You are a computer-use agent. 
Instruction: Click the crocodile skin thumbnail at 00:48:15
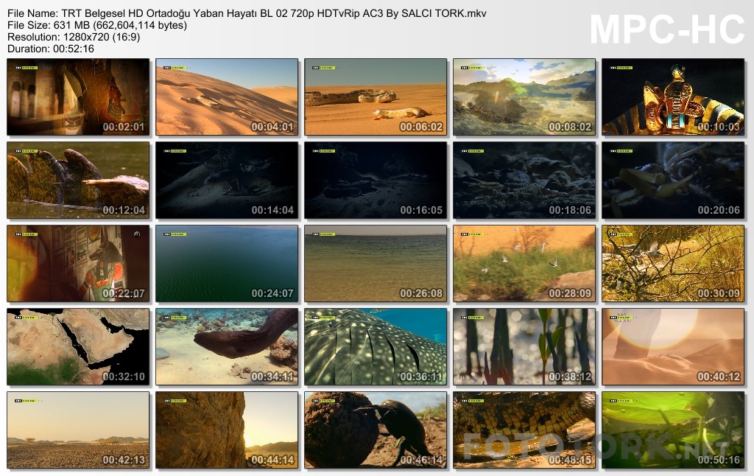(524, 430)
